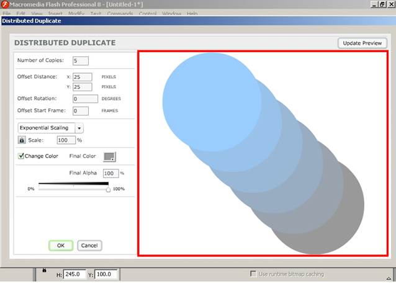Click the scale lock icon

22,140
